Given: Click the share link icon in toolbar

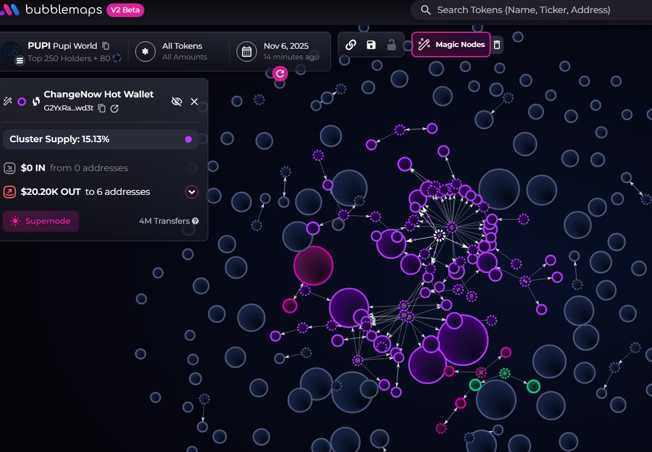Looking at the screenshot, I should (351, 45).
